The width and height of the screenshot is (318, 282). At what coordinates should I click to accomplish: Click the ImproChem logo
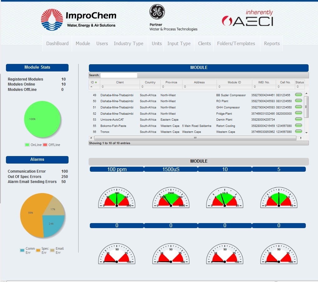tap(79, 19)
